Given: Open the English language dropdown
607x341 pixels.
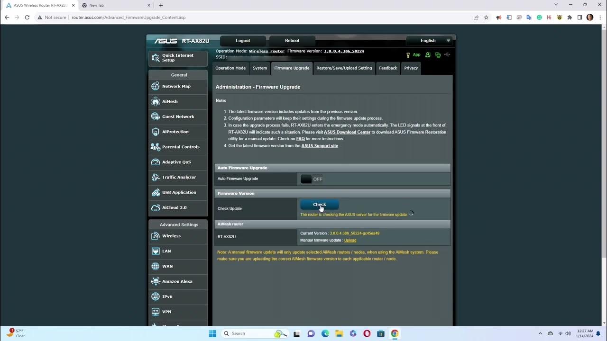Looking at the screenshot, I should click(x=429, y=41).
